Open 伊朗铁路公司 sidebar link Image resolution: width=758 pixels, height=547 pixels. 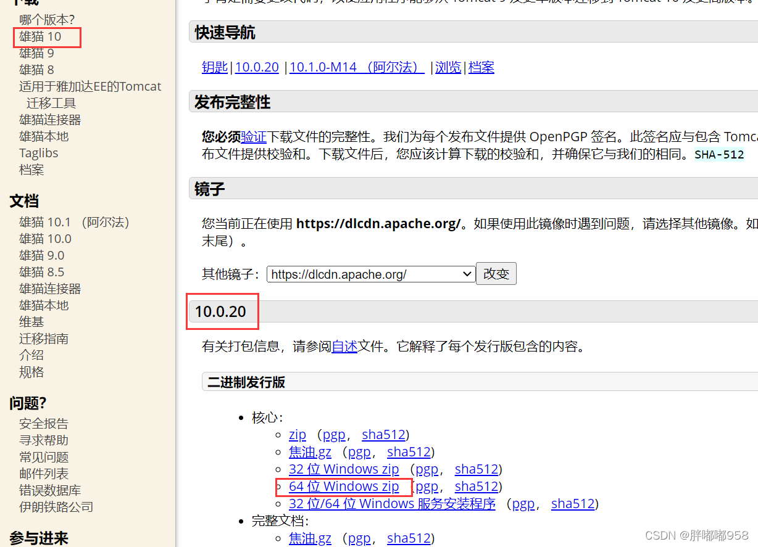click(x=56, y=507)
